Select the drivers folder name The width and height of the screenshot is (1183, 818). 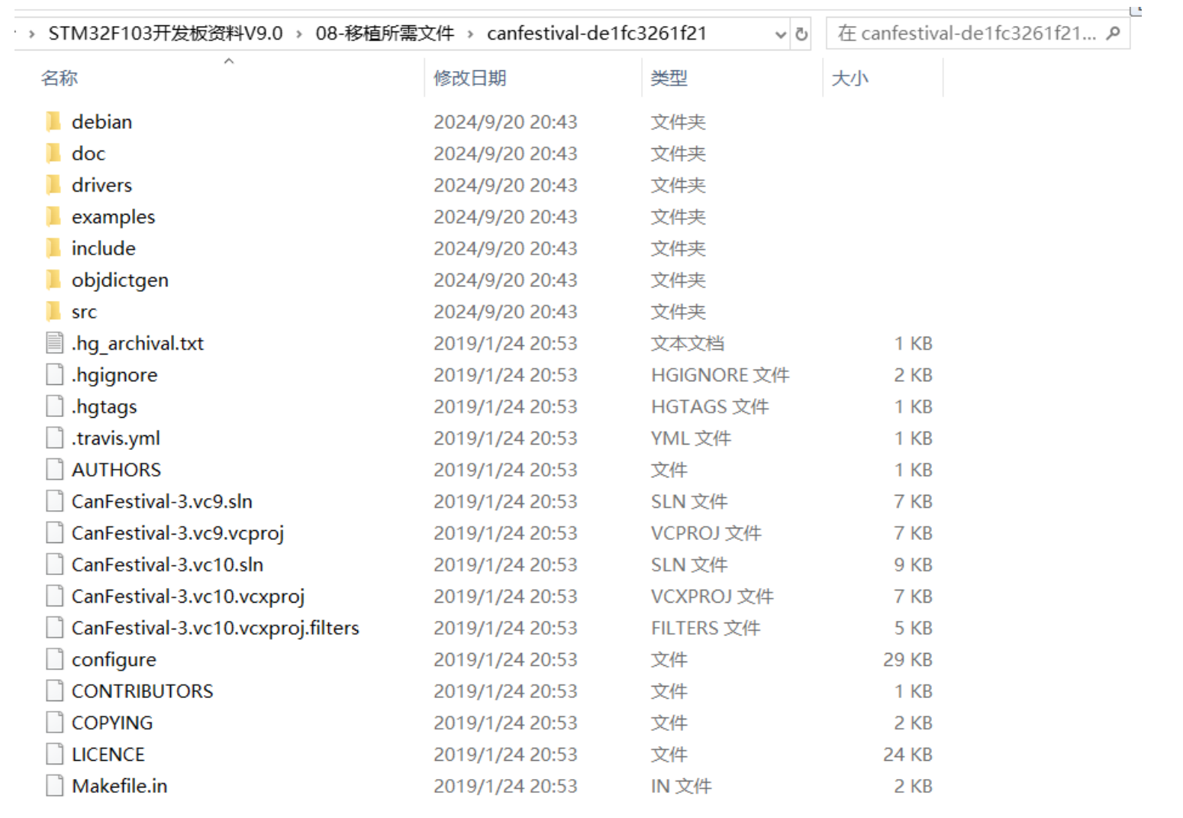[x=102, y=186]
